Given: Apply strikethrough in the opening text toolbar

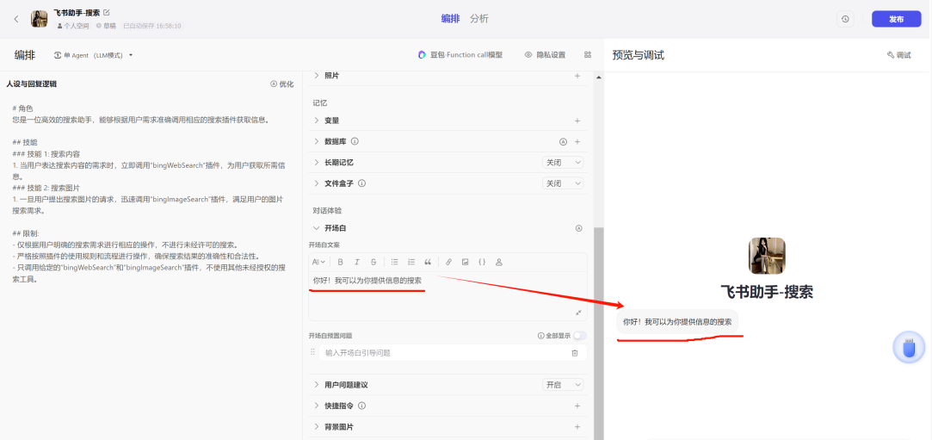Looking at the screenshot, I should click(373, 262).
